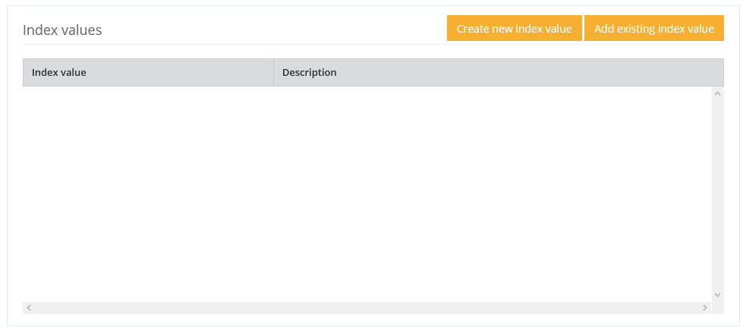Click empty table area under Description
This screenshot has height=330, width=743.
coord(493,152)
